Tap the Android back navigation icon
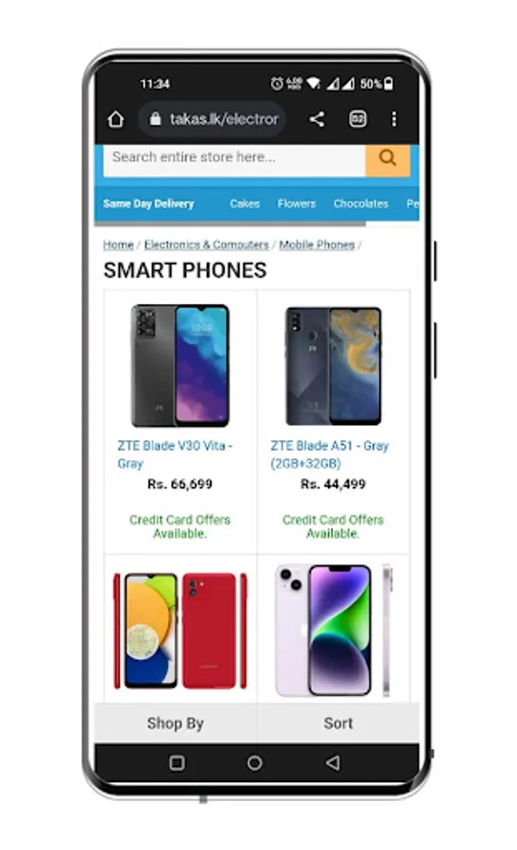Viewport: 517px width, 850px height. (333, 763)
